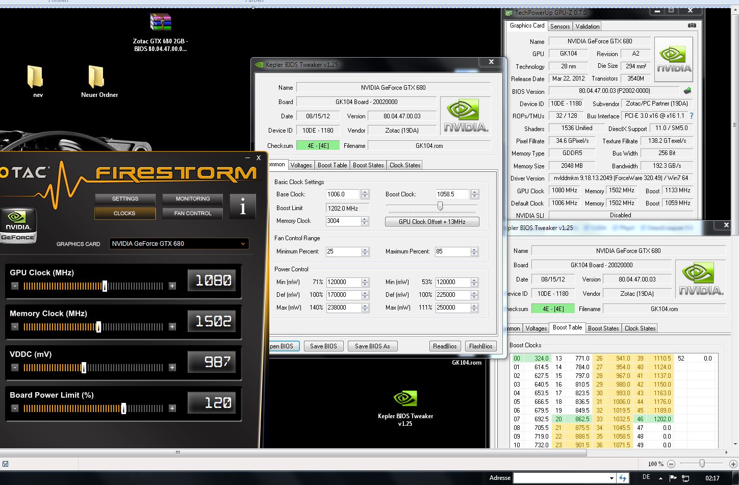Image resolution: width=739 pixels, height=485 pixels.
Task: Click the Boost Clock slider thumb in Kepler BIOS Tweaker
Action: pos(440,206)
